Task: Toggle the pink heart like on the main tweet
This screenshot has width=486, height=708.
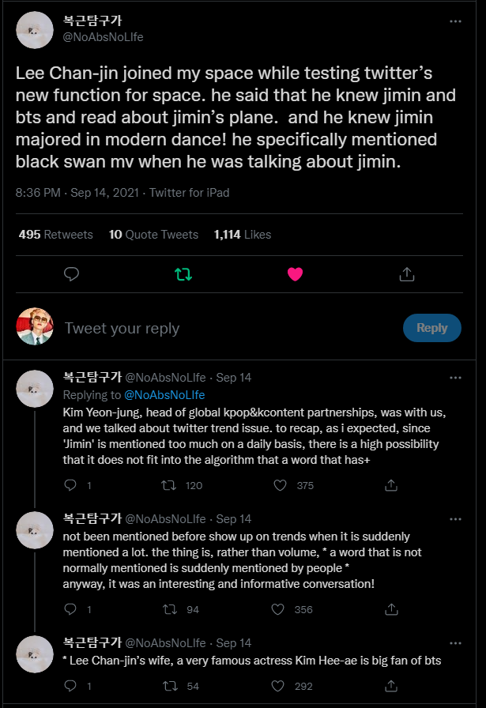Action: [x=295, y=274]
